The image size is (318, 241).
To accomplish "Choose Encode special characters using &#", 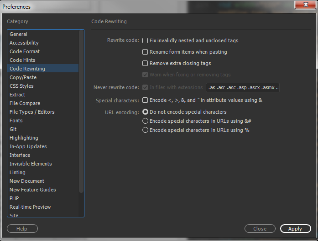I will click(145, 121).
